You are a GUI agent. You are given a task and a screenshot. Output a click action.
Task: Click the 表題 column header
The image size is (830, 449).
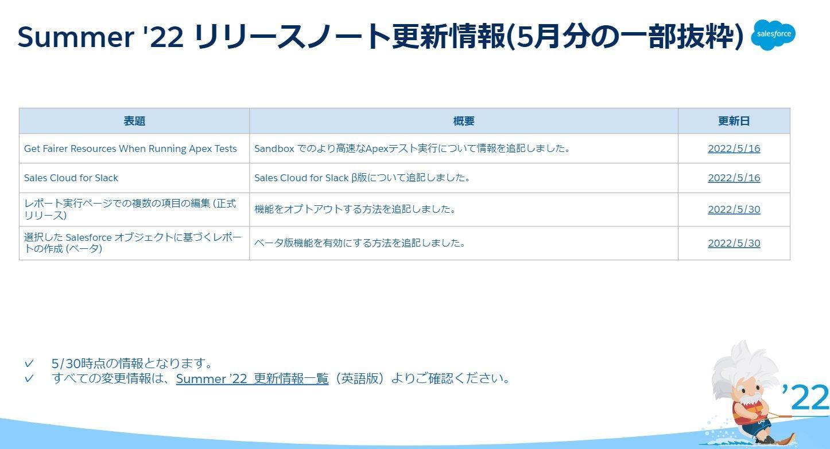pos(134,121)
